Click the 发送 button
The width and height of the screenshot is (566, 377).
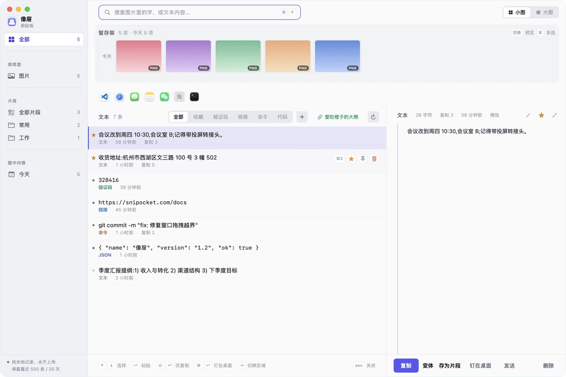tap(509, 366)
